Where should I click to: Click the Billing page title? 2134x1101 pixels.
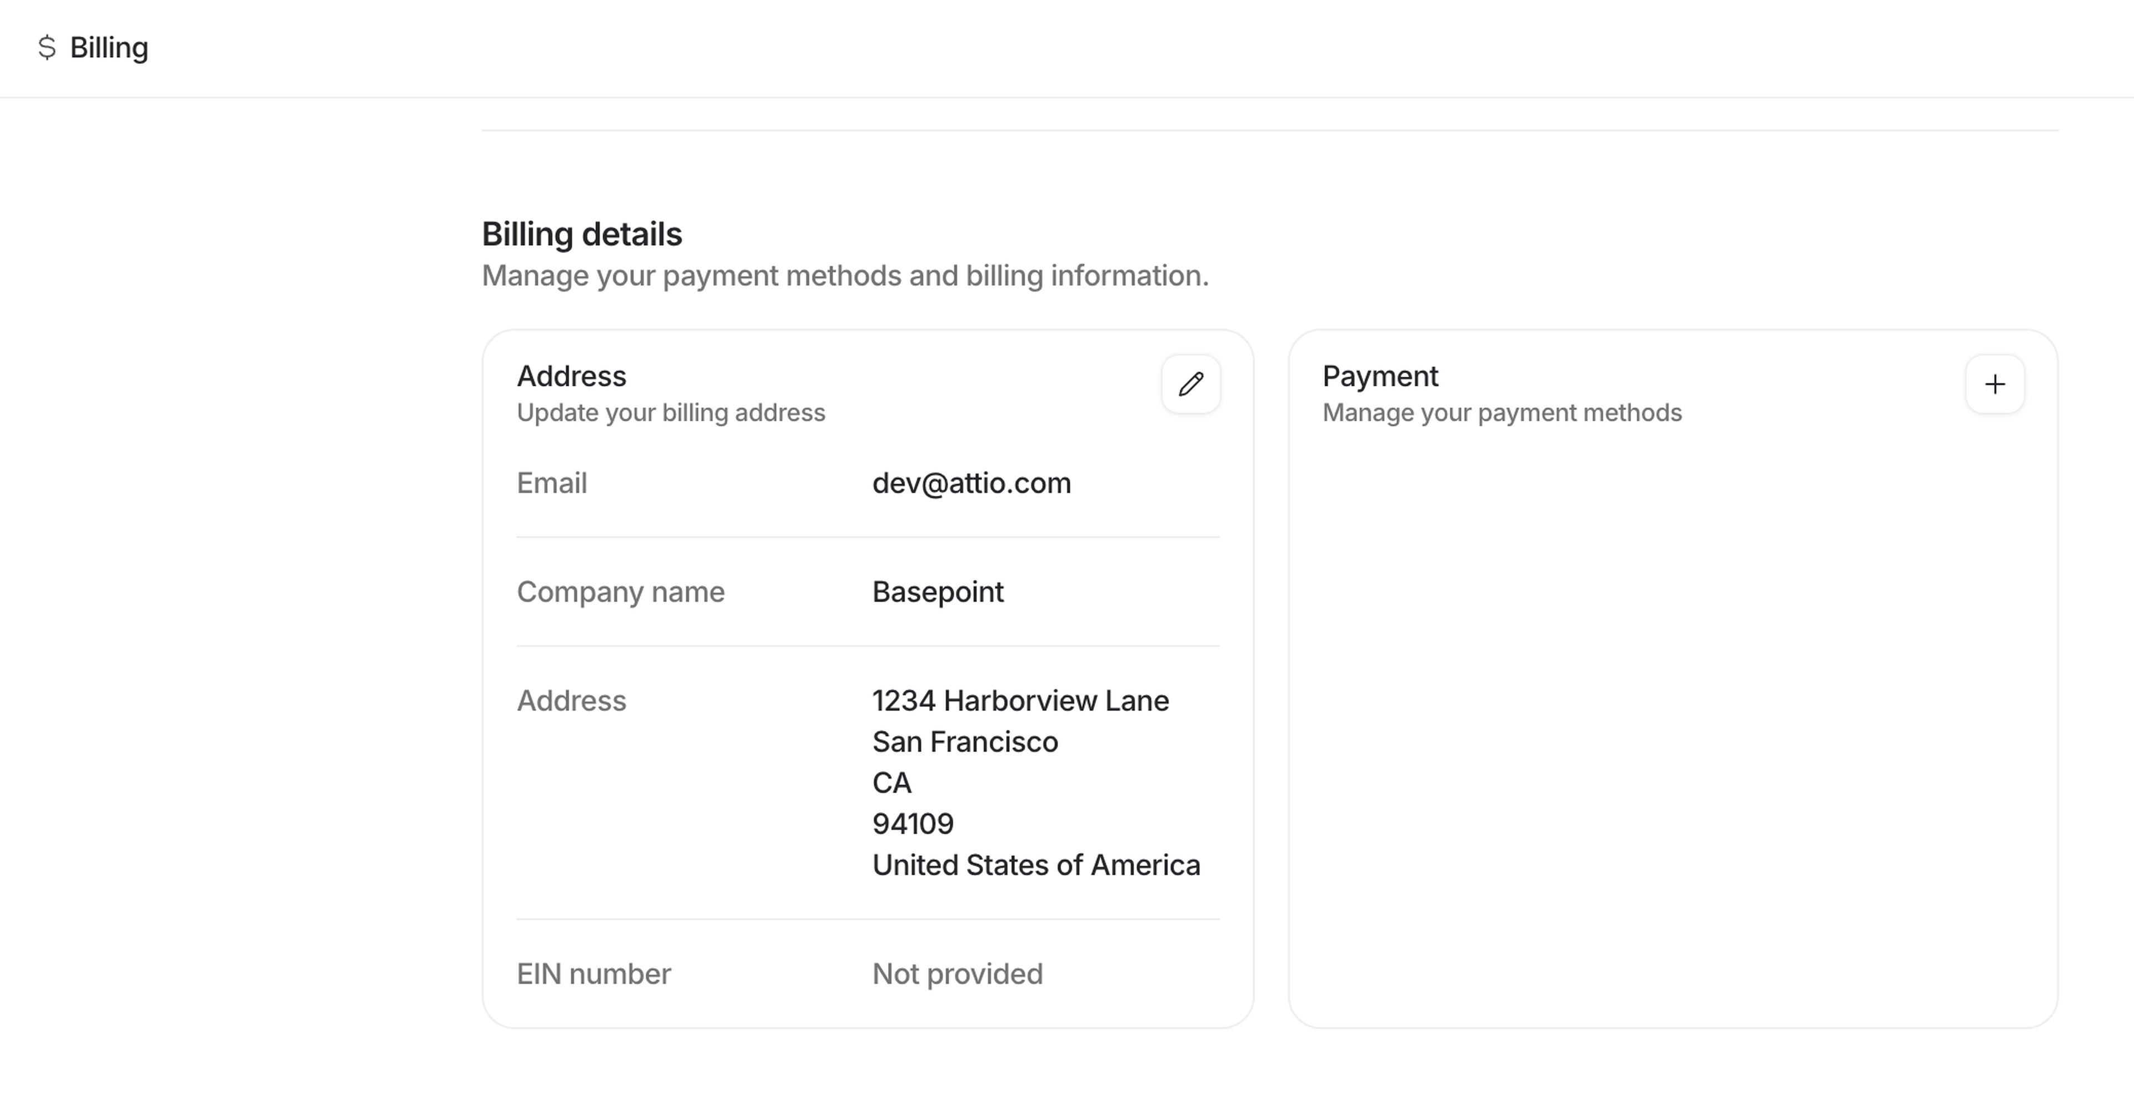click(x=108, y=48)
